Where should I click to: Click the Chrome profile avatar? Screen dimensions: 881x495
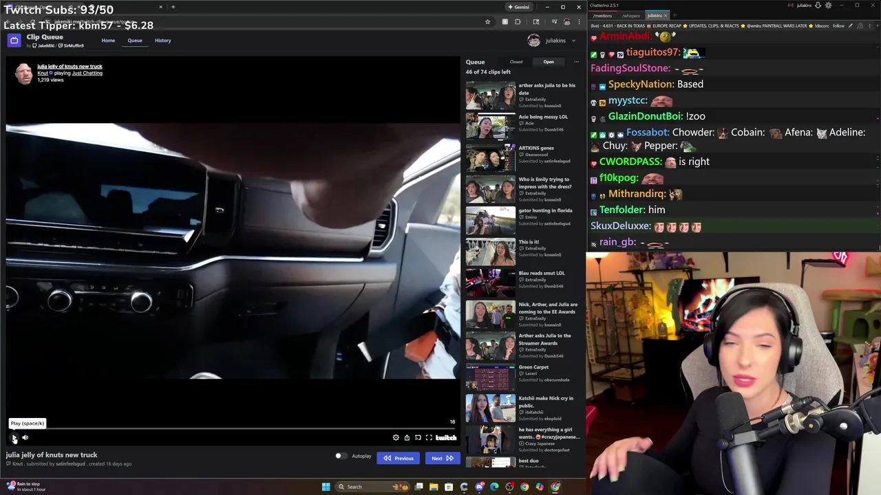(566, 22)
